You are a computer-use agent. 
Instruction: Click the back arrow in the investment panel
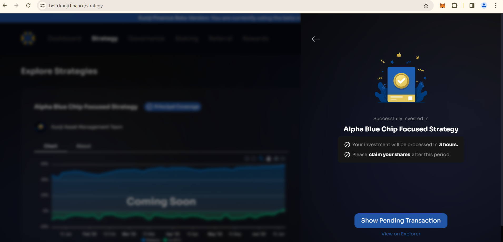pos(316,39)
